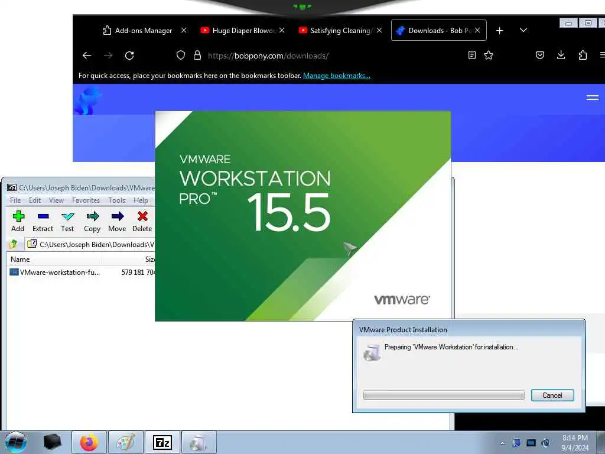Cancel the VMware Product Installation
The image size is (605, 454).
[x=552, y=395]
